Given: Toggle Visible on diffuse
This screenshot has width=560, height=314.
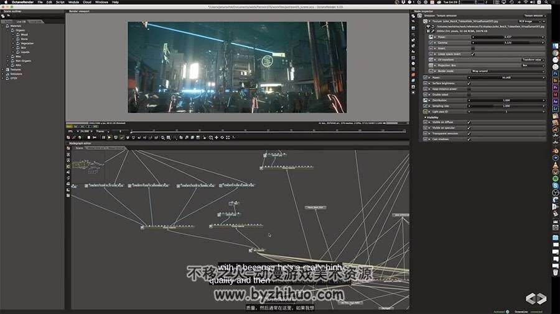Looking at the screenshot, I should click(469, 122).
